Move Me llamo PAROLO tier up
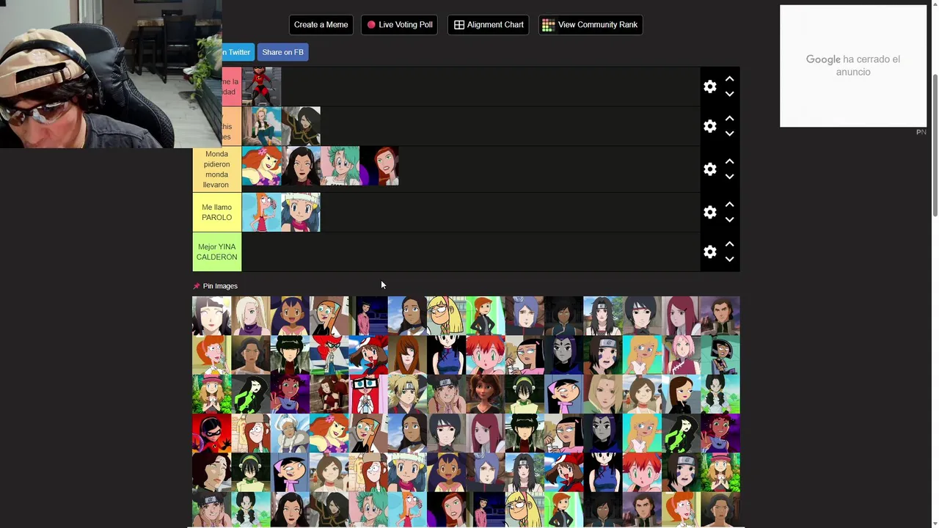 coord(729,204)
